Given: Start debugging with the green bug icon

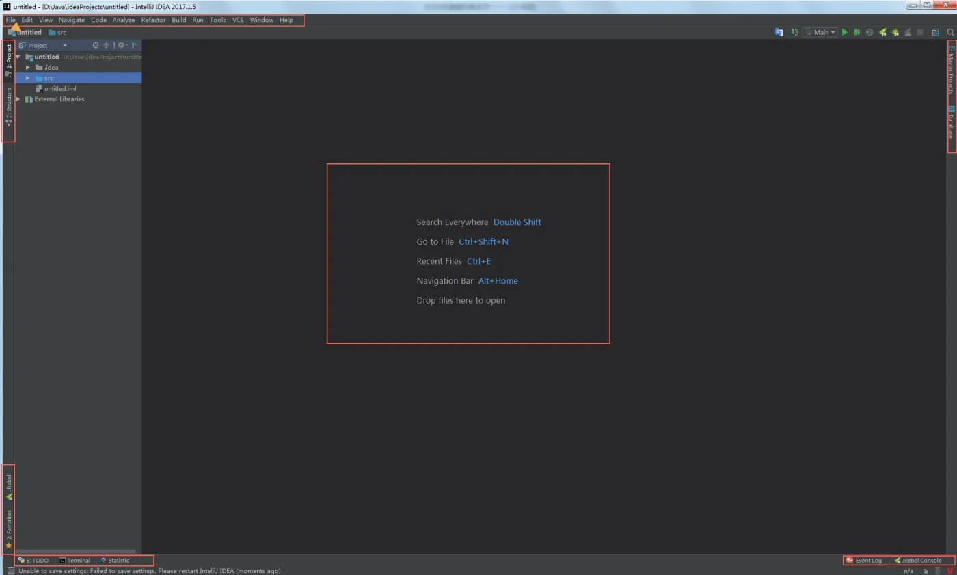Looking at the screenshot, I should (857, 32).
